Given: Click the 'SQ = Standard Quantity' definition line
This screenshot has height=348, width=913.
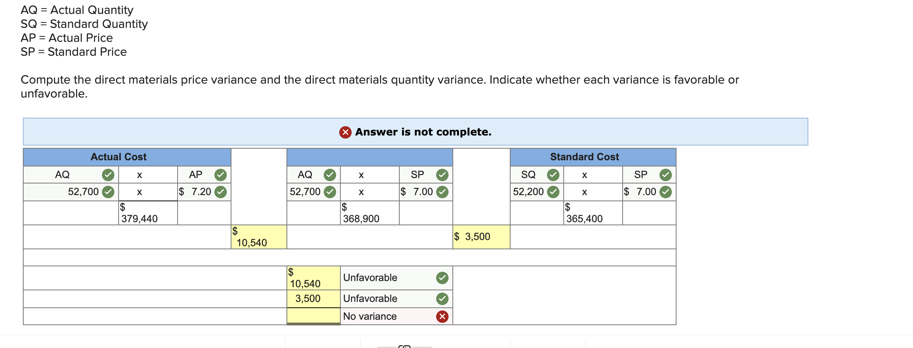Looking at the screenshot, I should (x=84, y=24).
